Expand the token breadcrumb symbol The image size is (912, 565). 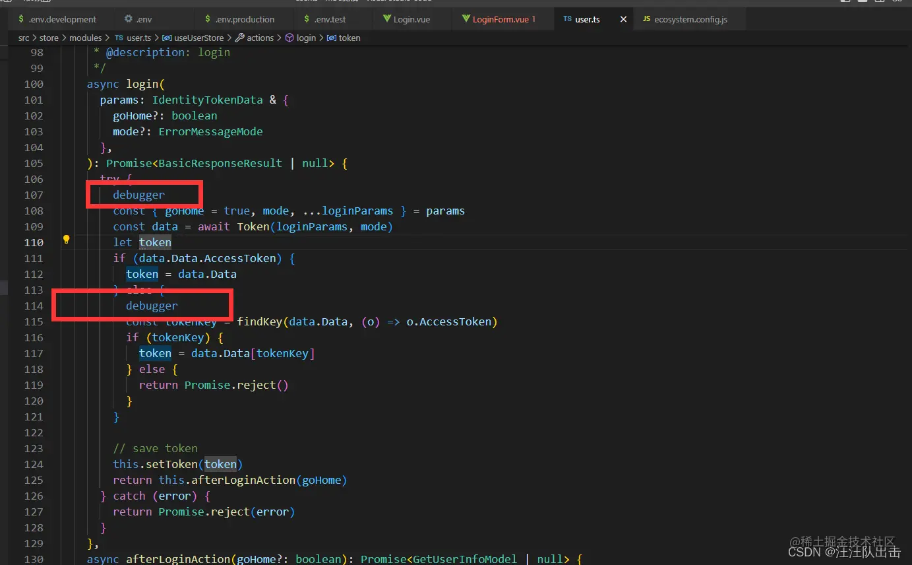344,38
